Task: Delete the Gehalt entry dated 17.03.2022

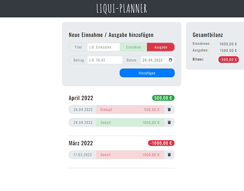Action: coord(169,155)
